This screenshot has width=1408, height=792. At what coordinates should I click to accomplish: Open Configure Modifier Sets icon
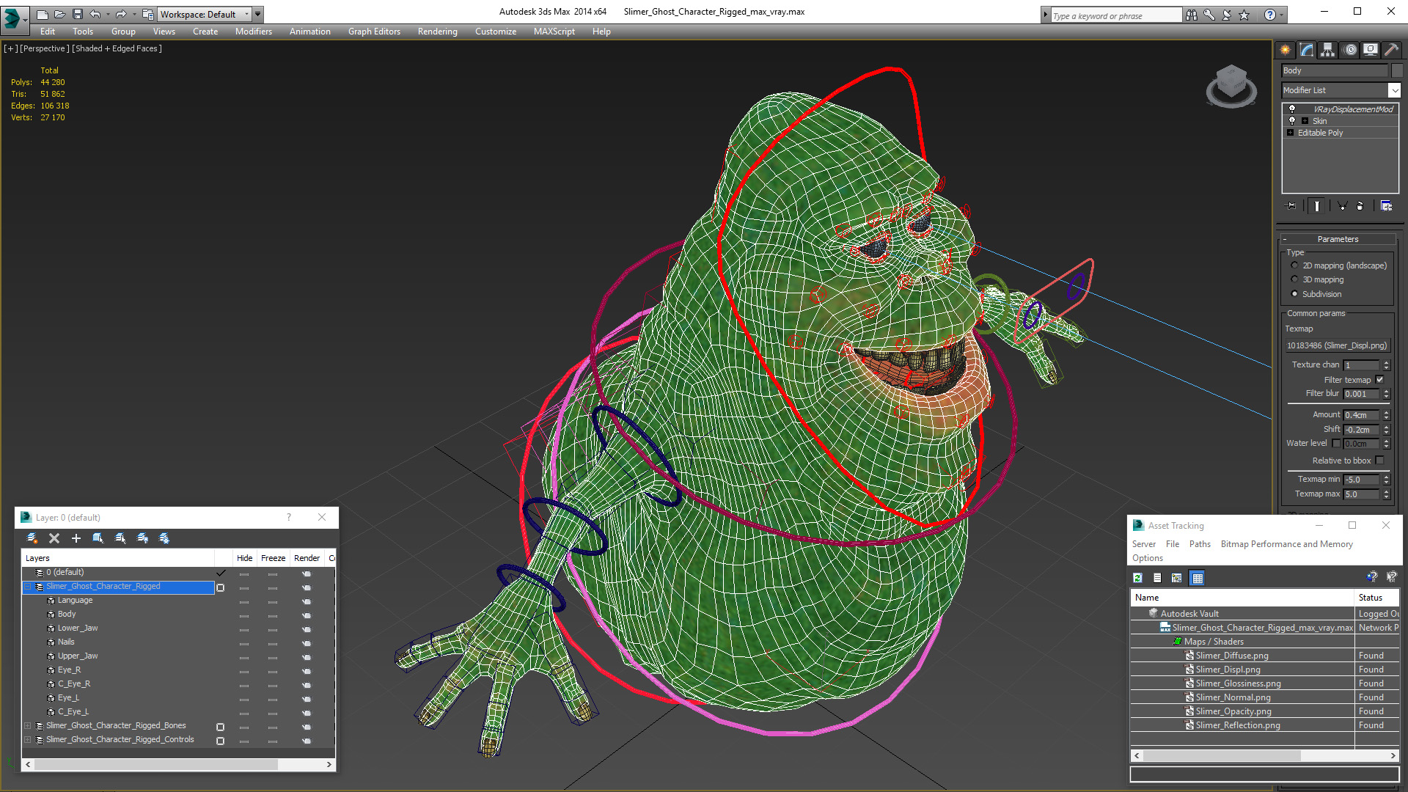(1386, 206)
